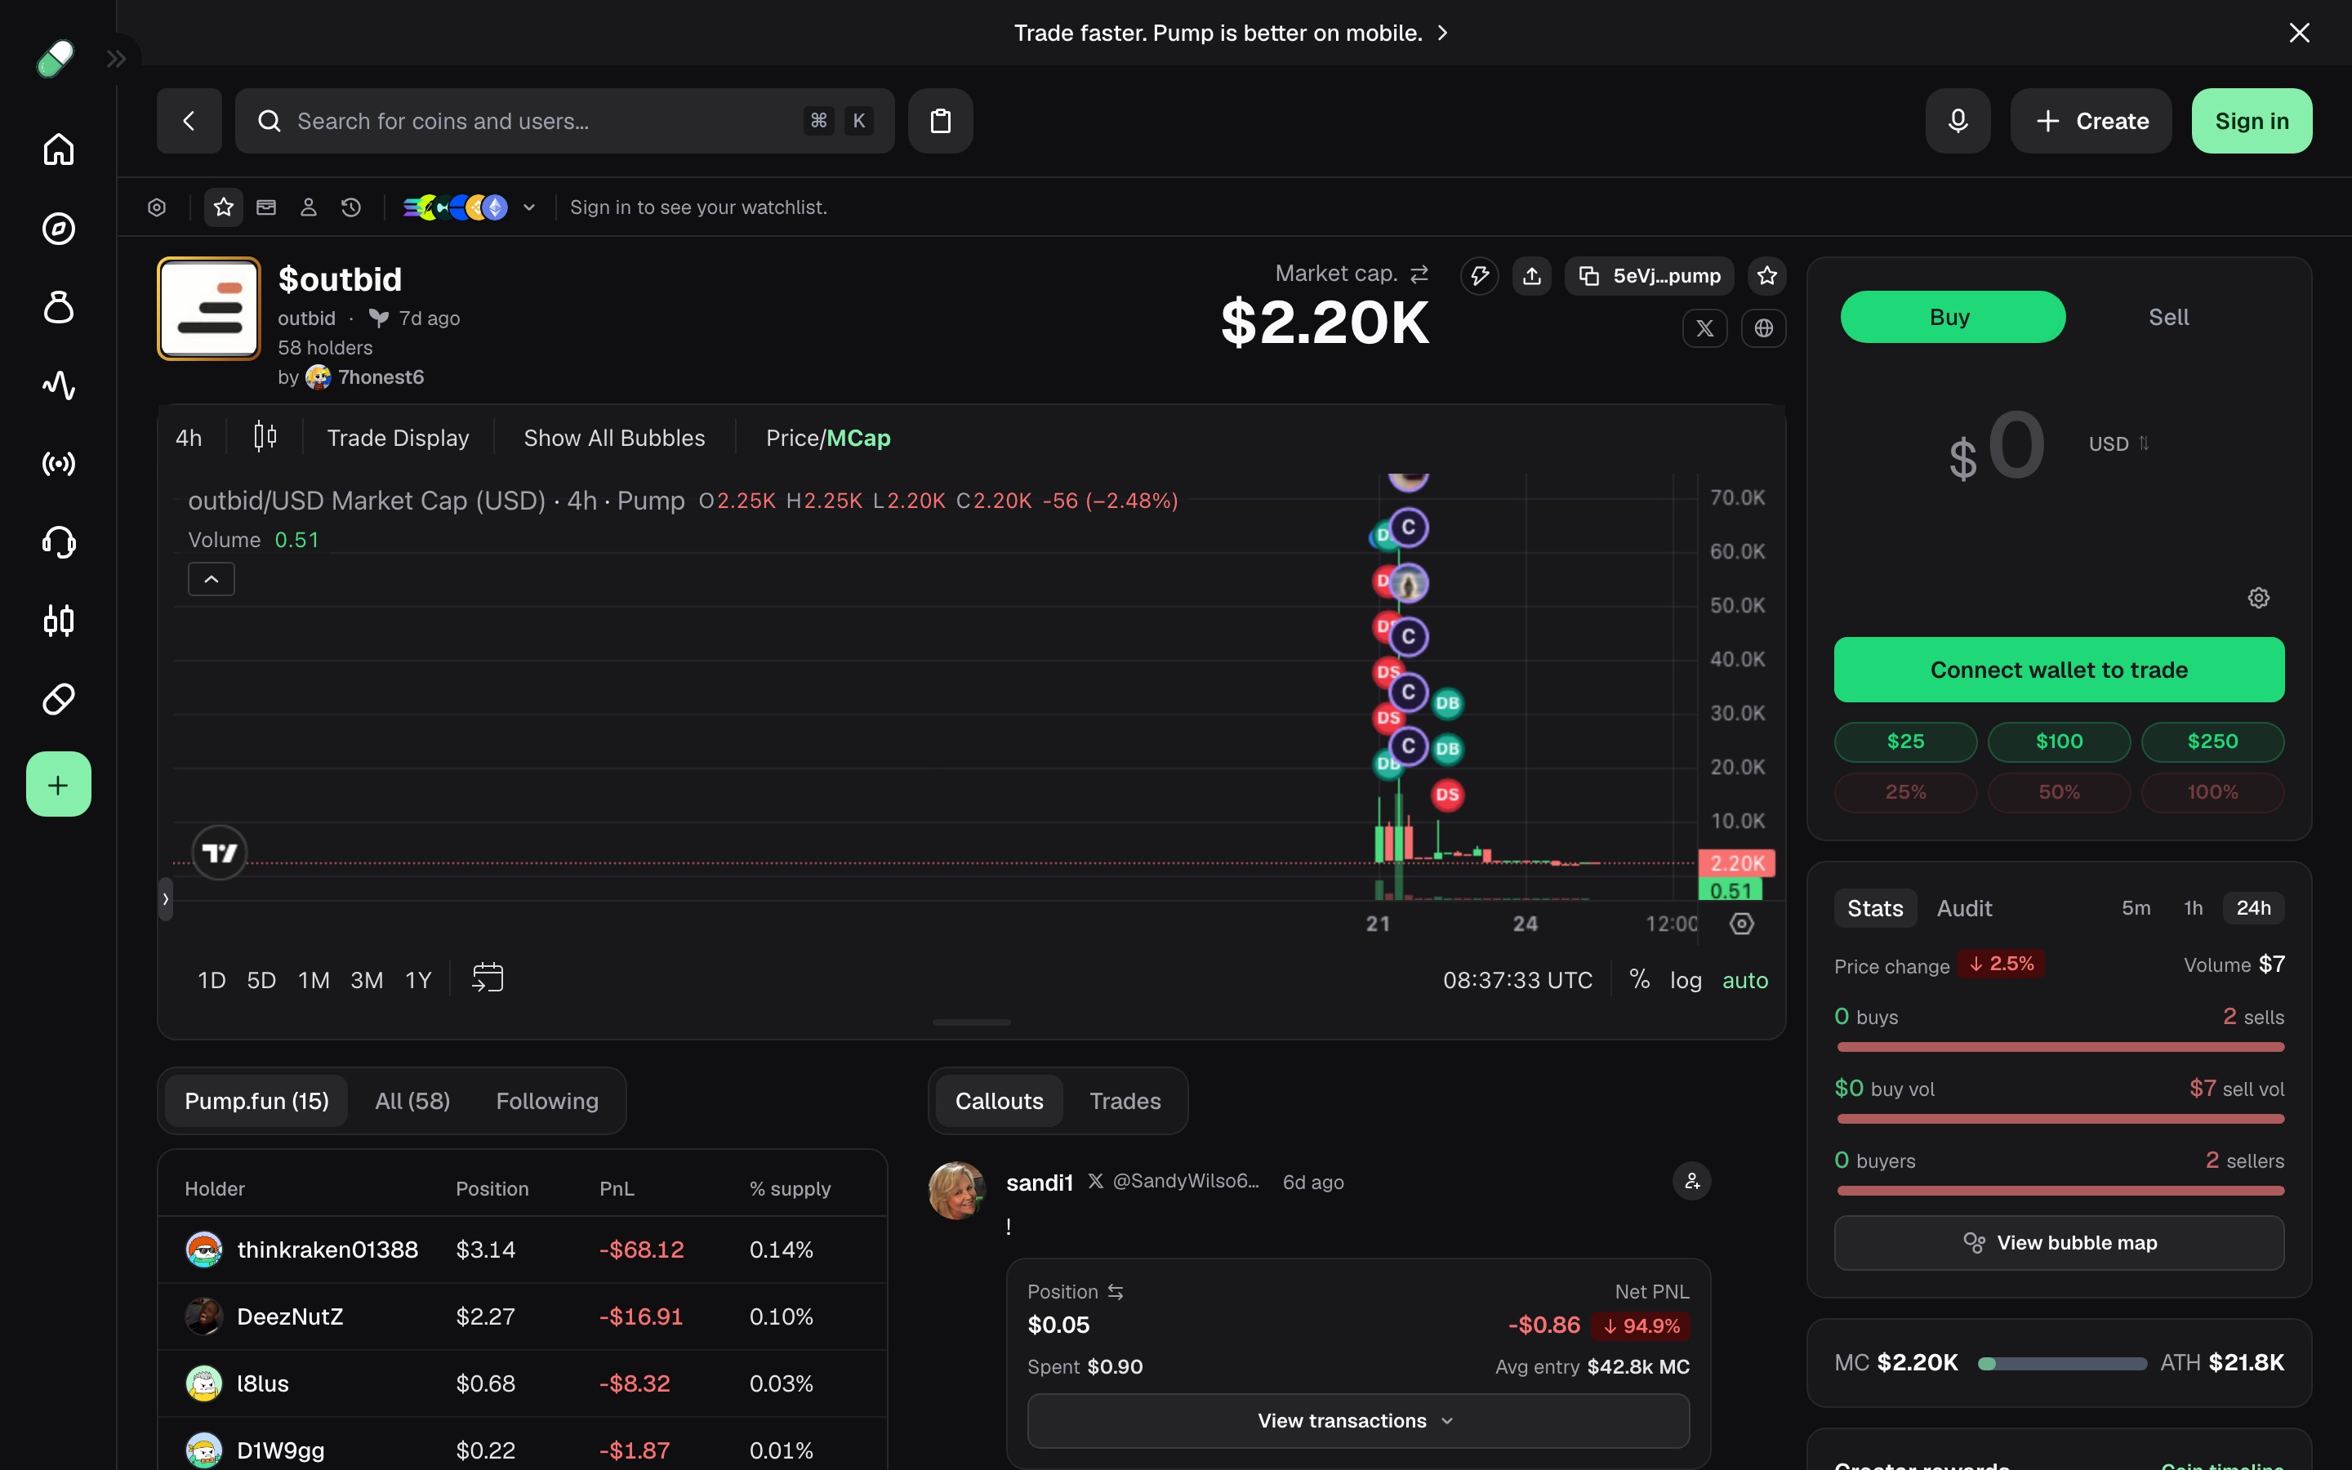Open the money bag sidebar icon

point(58,307)
